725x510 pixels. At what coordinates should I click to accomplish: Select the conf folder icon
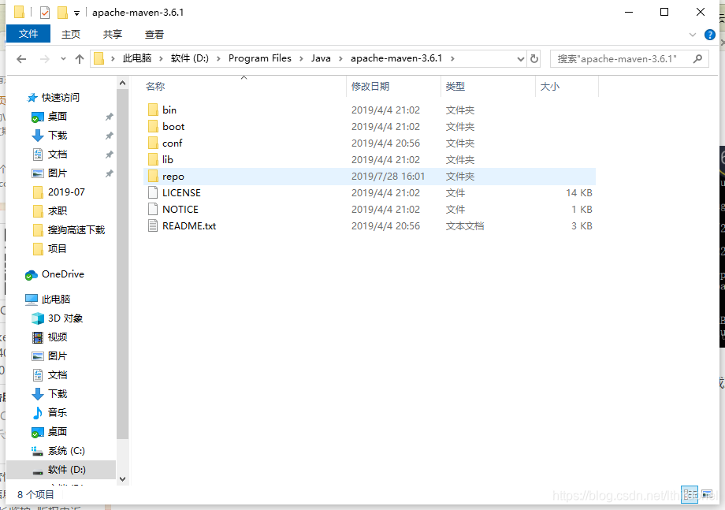point(153,143)
